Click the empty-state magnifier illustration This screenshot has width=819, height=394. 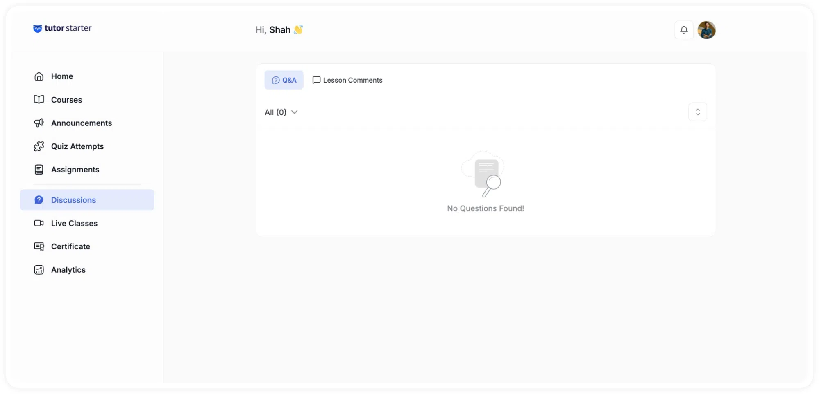coord(483,174)
